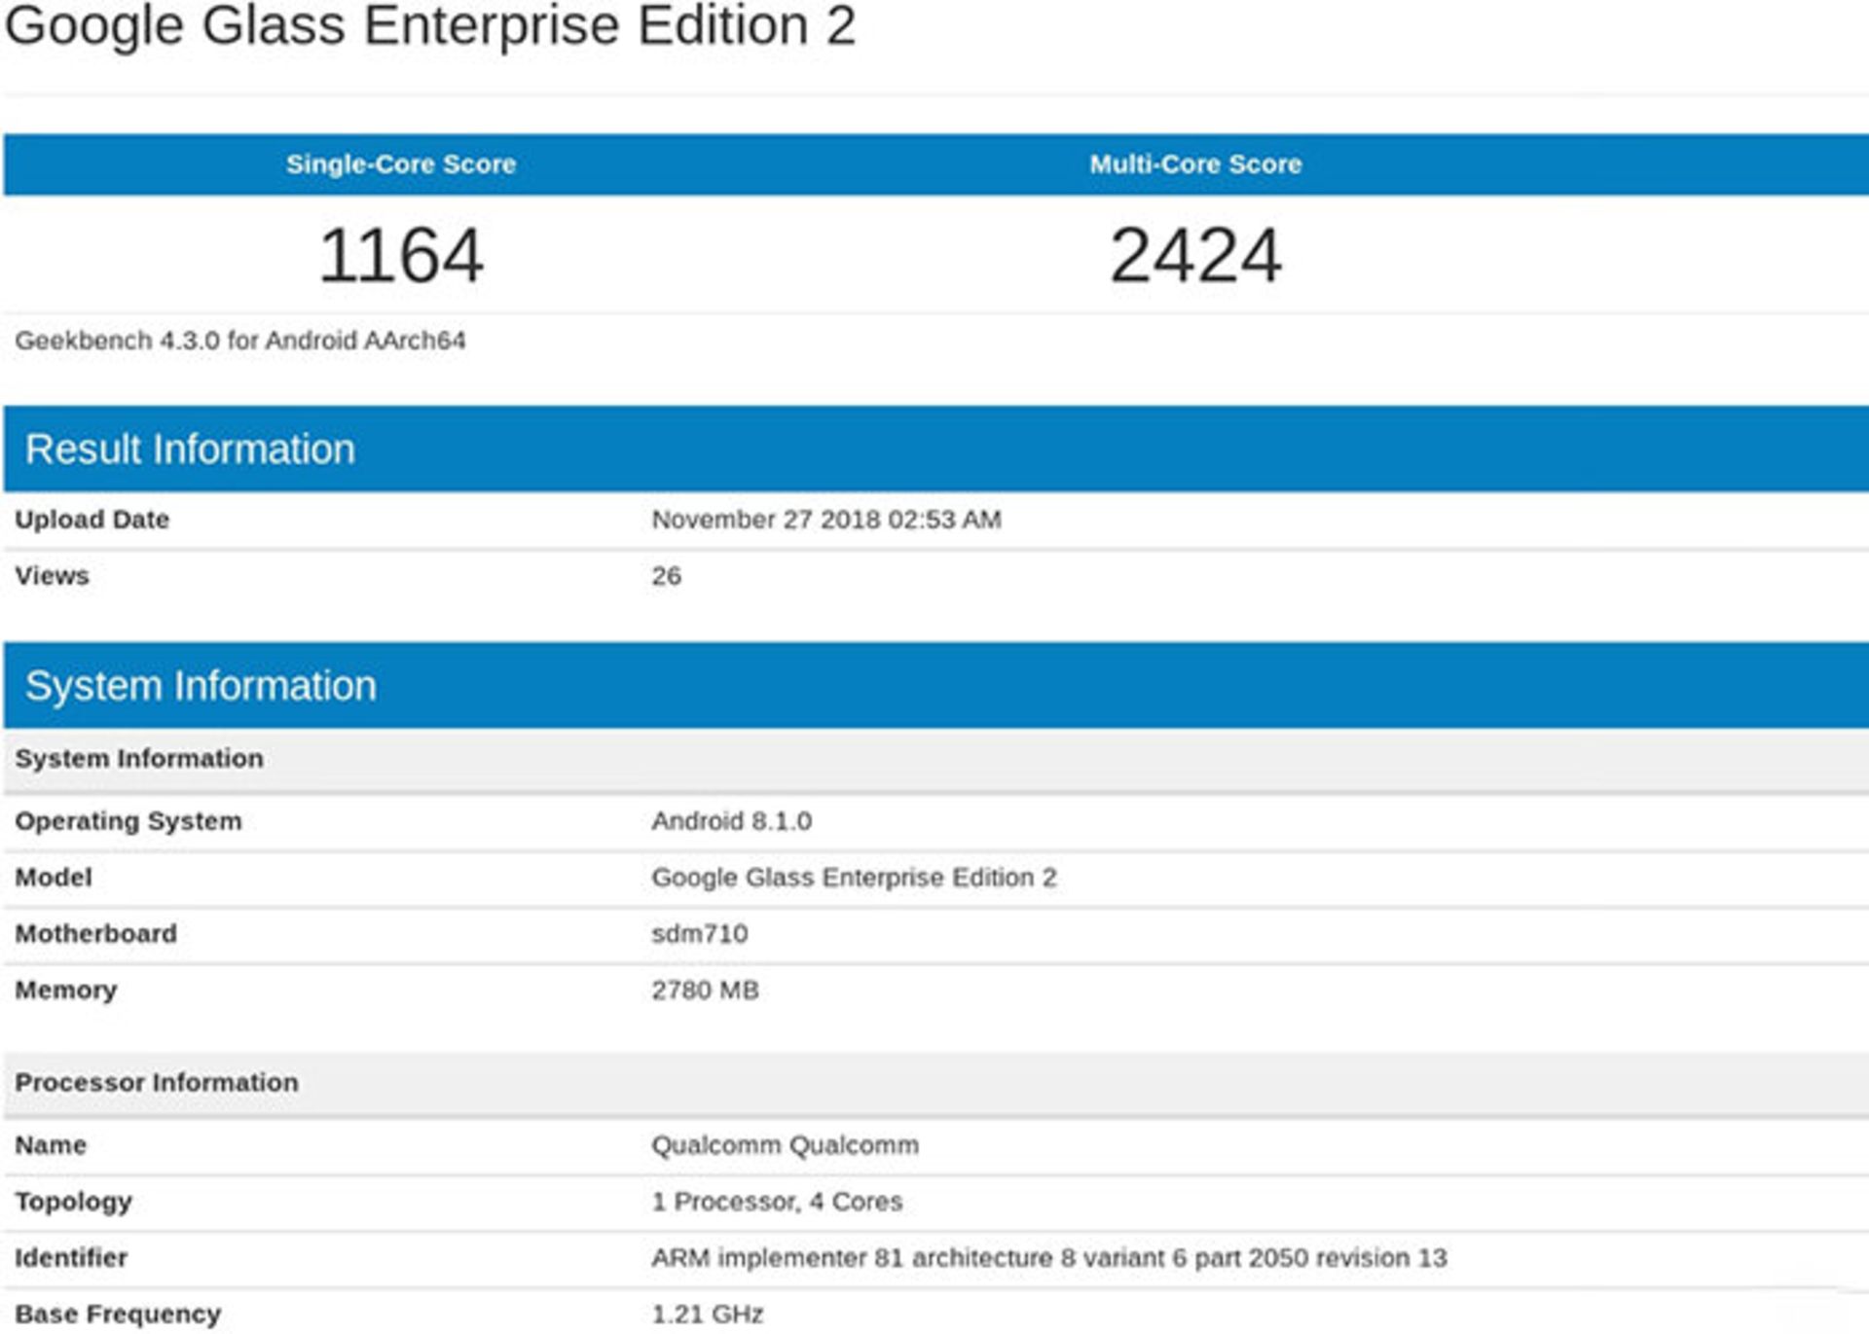Select the Android 8.1.0 value
The width and height of the screenshot is (1869, 1334).
click(x=732, y=821)
